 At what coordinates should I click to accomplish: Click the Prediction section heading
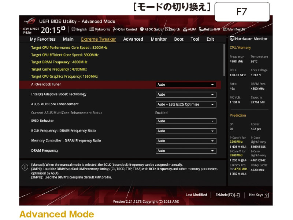click(x=238, y=115)
